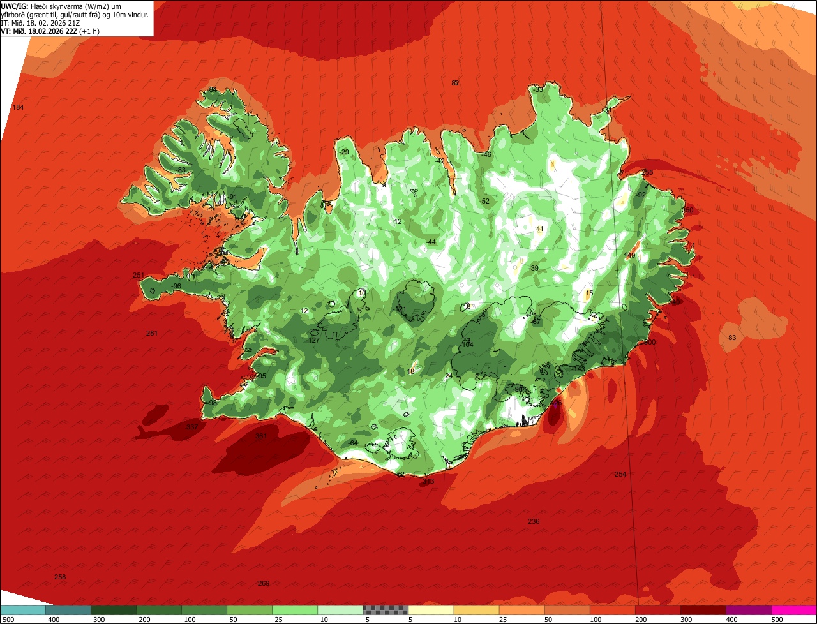This screenshot has height=624, width=817.
Task: Click the ocean value 236
Action: (534, 521)
